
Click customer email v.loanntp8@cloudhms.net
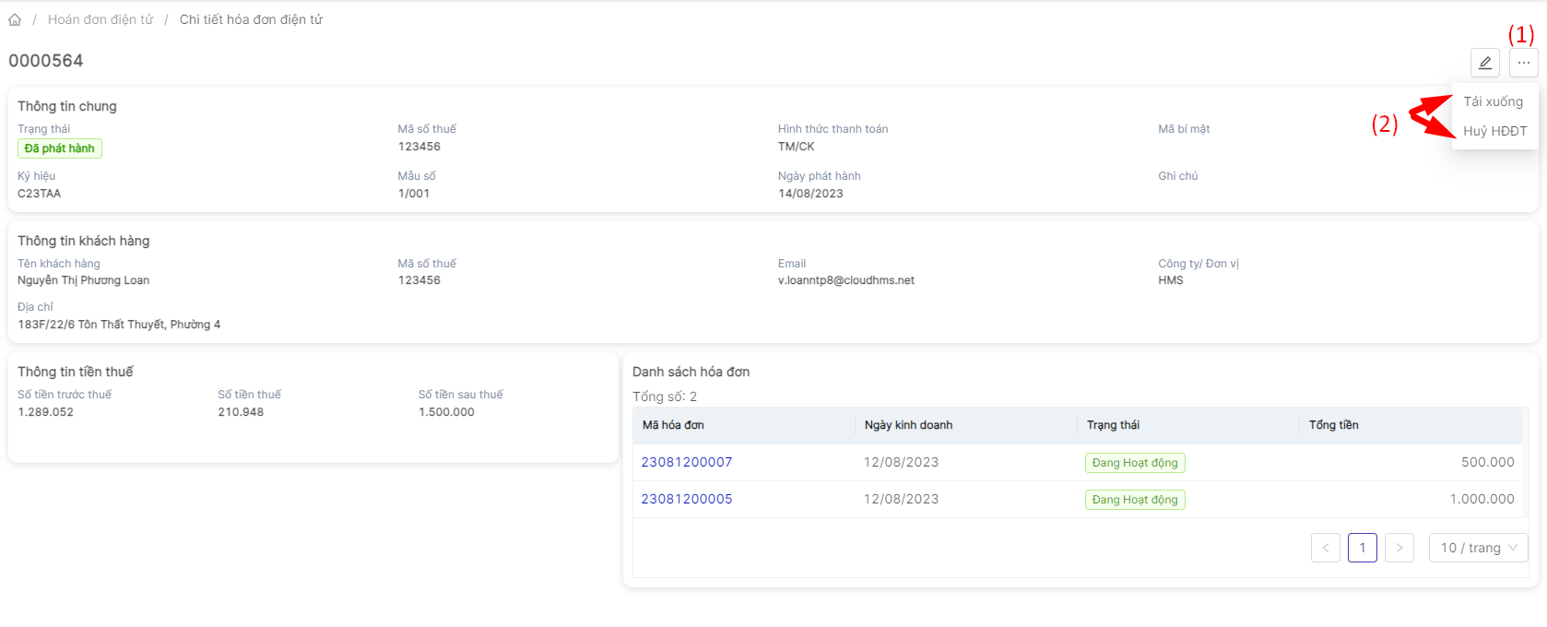coord(845,280)
